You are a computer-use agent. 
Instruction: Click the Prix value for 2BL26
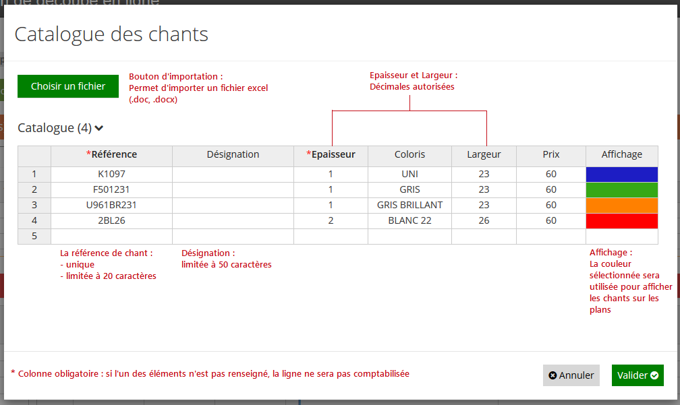551,221
